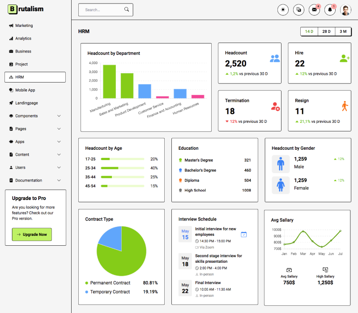Open the notifications bell icon
Viewport: 358px width, 313px height.
tap(330, 9)
